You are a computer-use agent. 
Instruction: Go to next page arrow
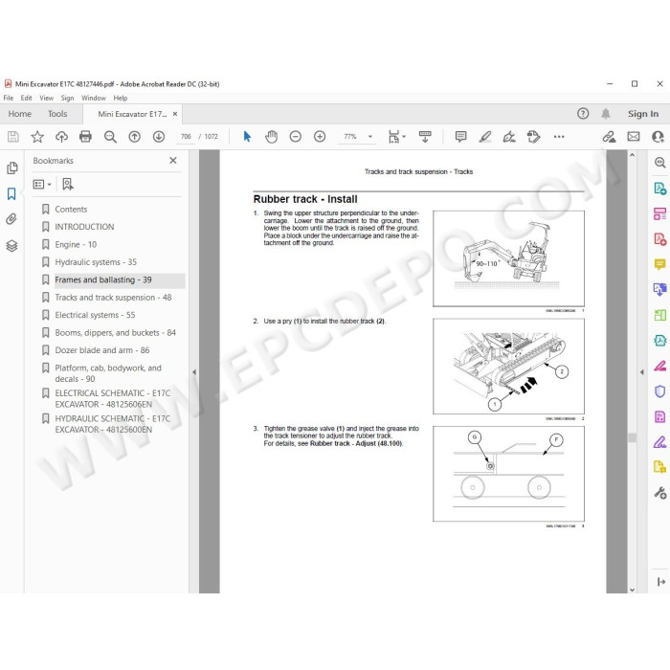coord(159,137)
